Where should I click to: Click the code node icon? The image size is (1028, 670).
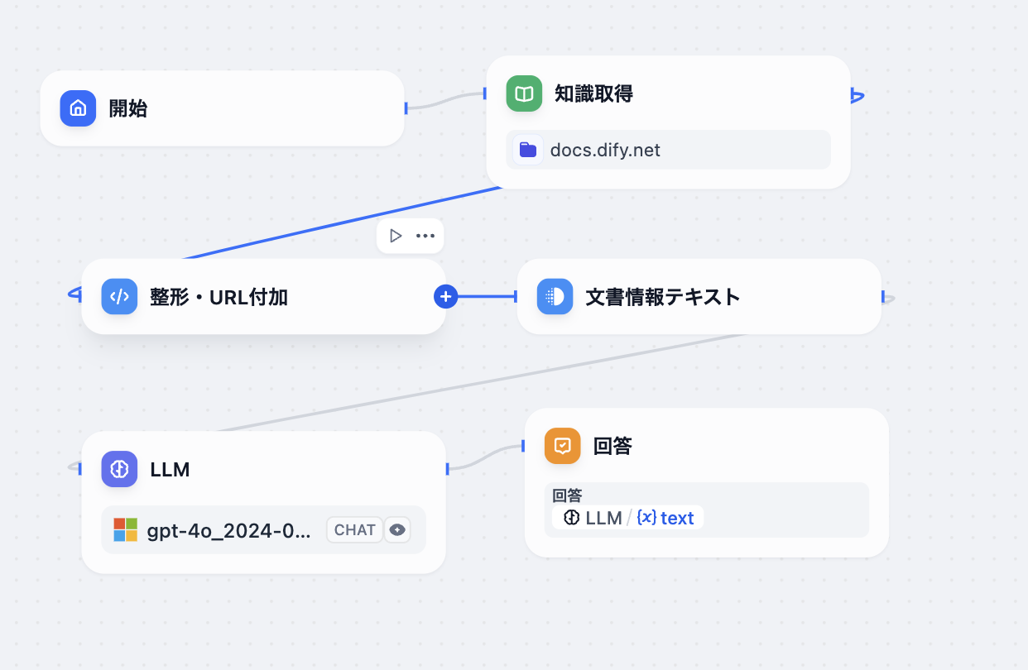pos(119,297)
